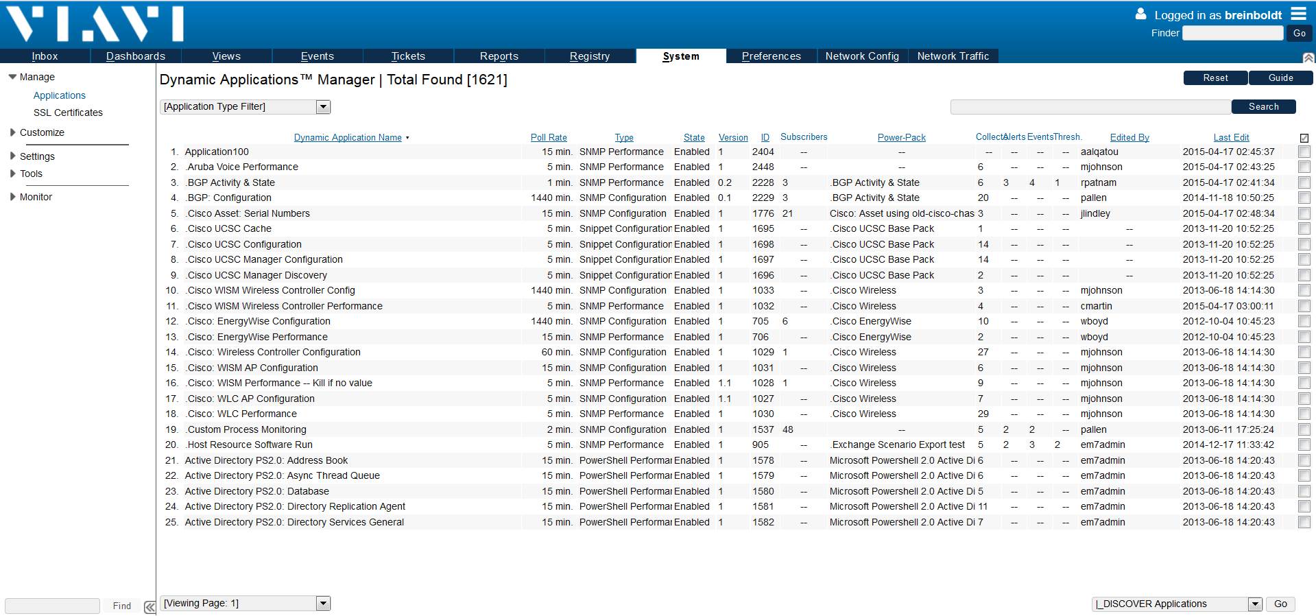
Task: Click into the Finder text field
Action: click(1233, 33)
